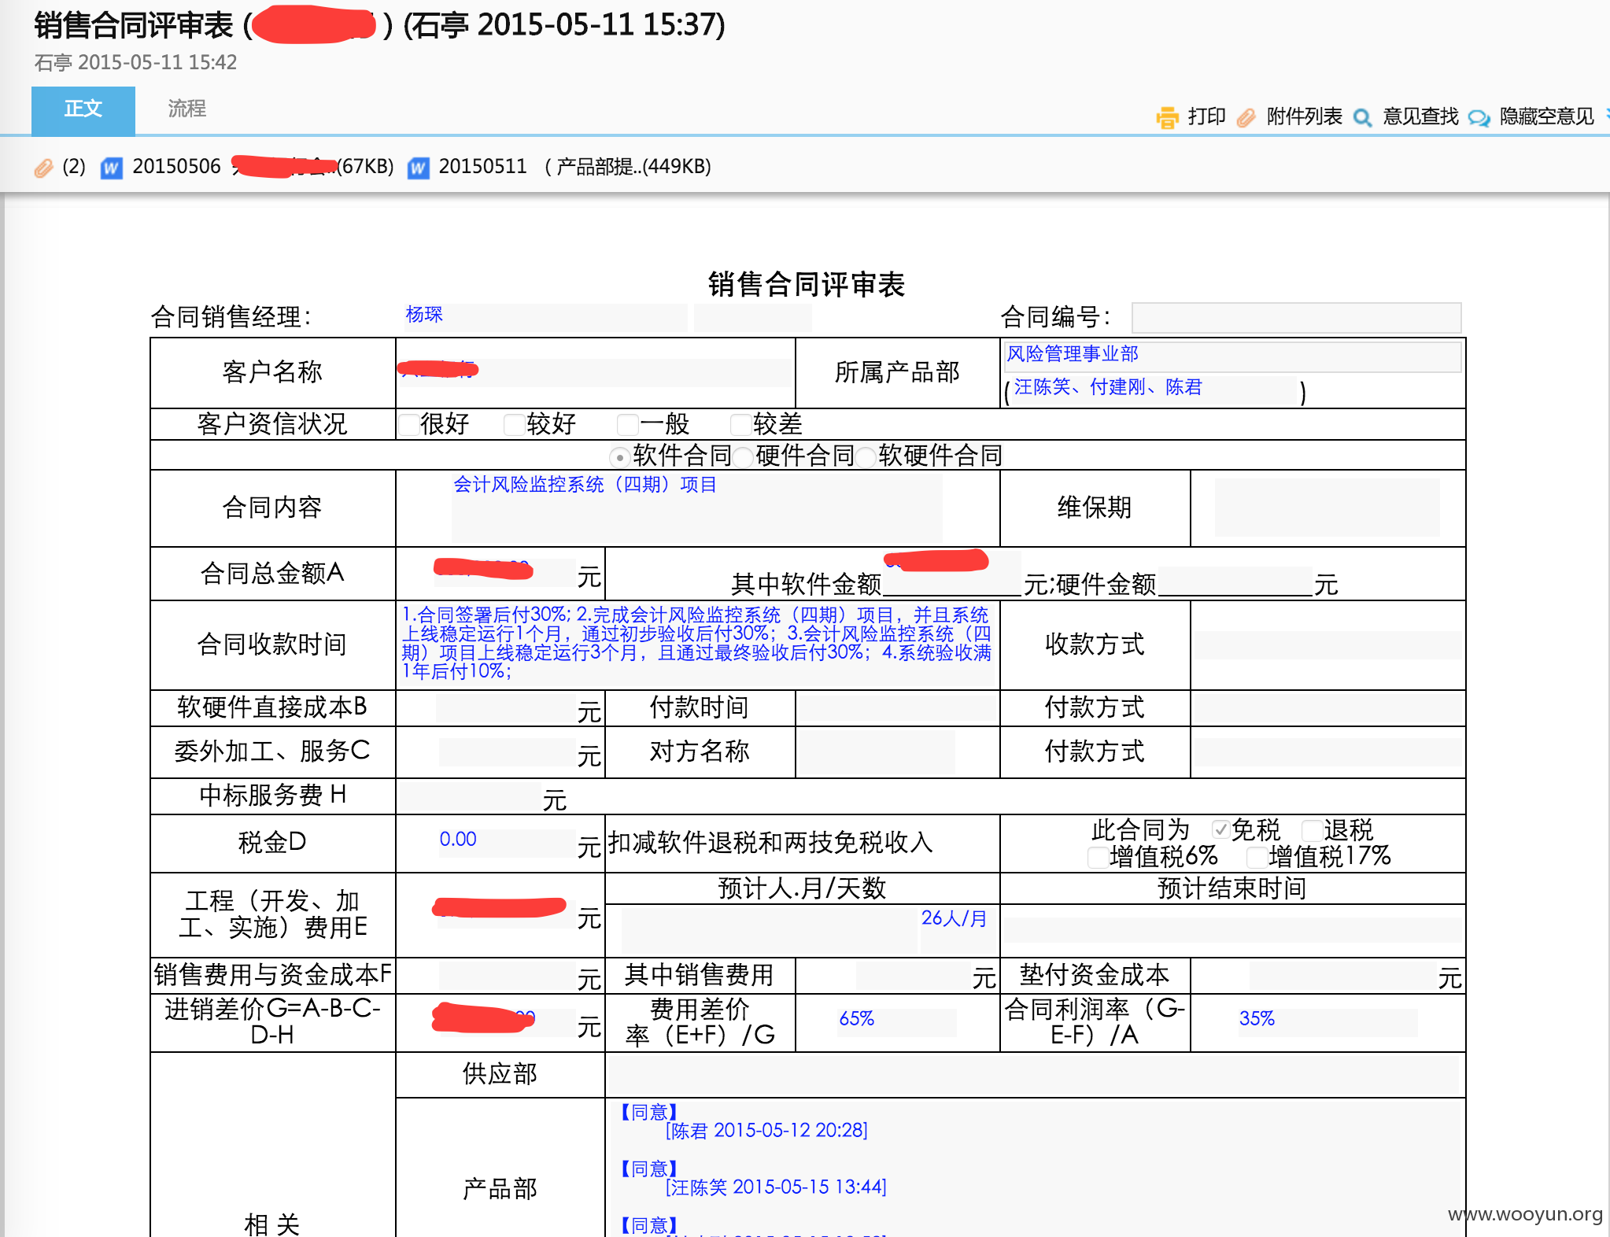Toggle 退税 checkbox

1312,830
